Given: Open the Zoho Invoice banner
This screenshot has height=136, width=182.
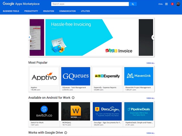Looking at the screenshot, I should pyautogui.click(x=91, y=37).
